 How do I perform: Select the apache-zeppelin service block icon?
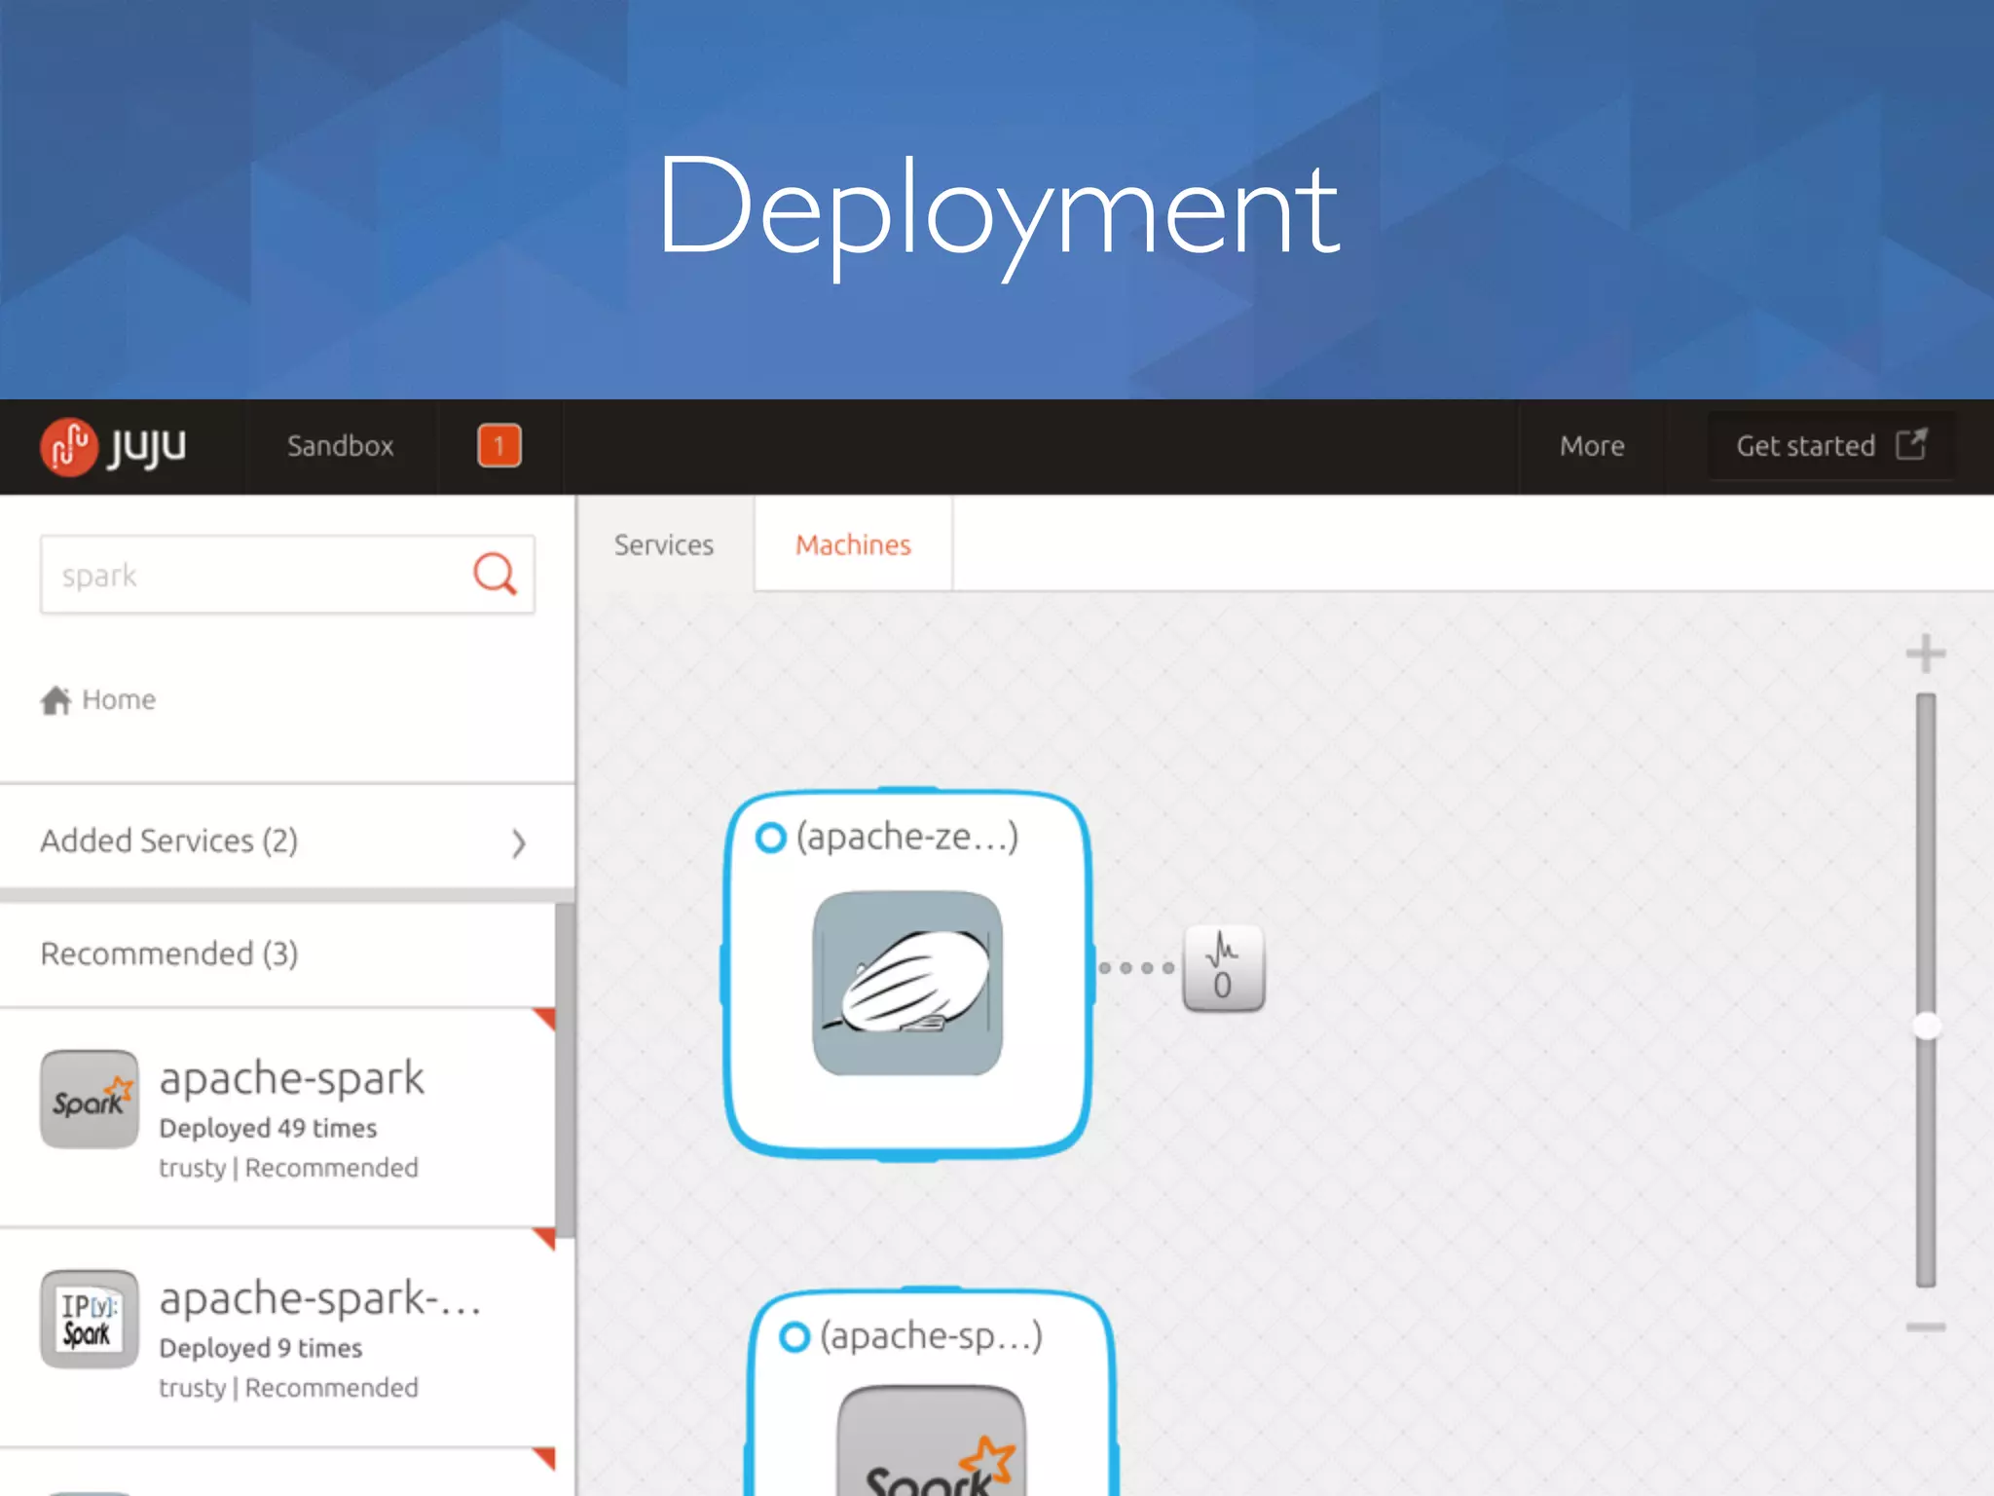(x=907, y=984)
